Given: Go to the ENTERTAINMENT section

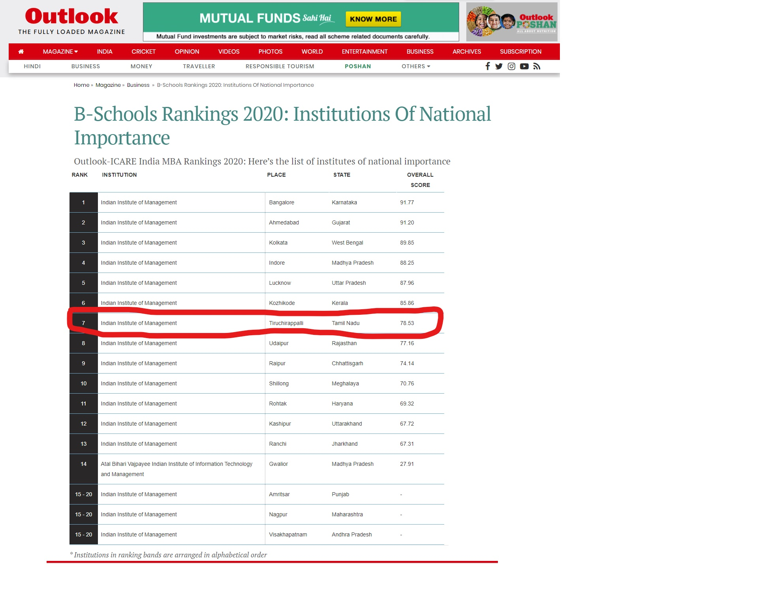Looking at the screenshot, I should coord(364,52).
